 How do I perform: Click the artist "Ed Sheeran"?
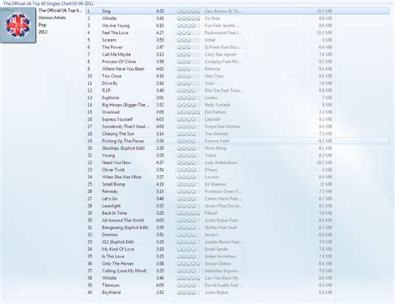(x=215, y=184)
